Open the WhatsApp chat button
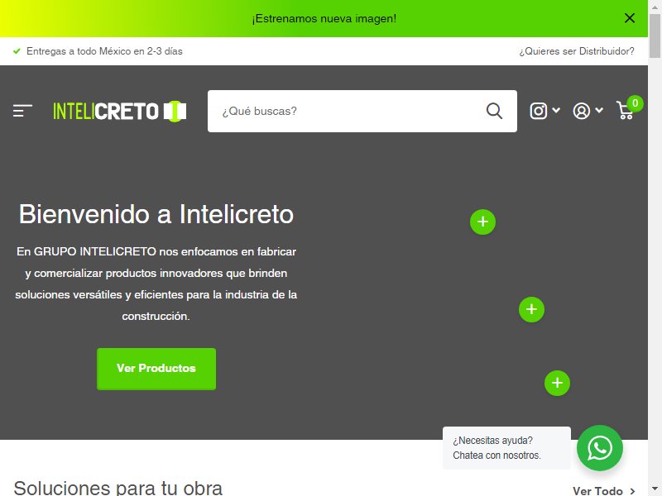 pyautogui.click(x=599, y=448)
